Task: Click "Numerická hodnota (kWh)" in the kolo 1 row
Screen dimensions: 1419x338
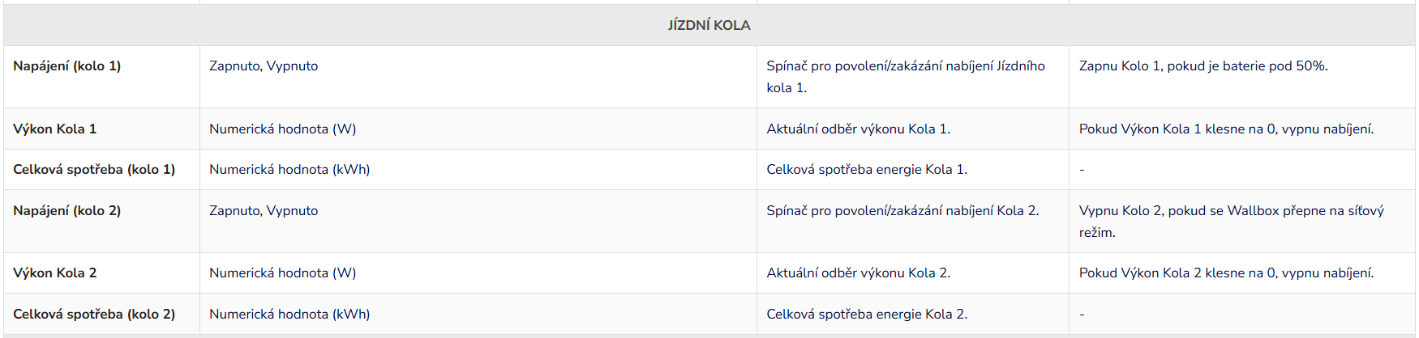Action: coord(289,170)
